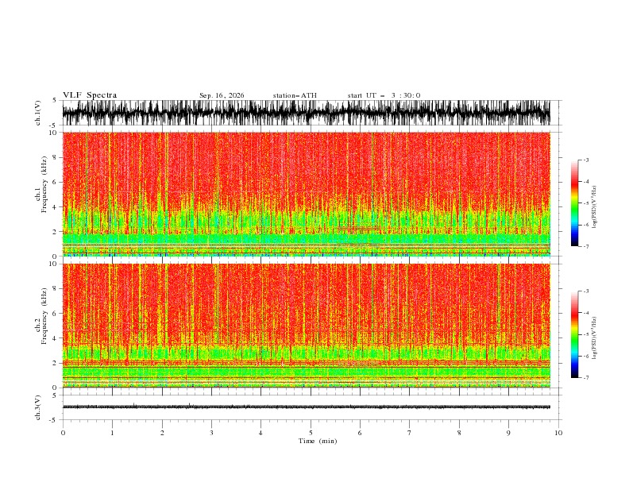Click the Time (min) axis label
The height and width of the screenshot is (486, 629).
[x=318, y=441]
